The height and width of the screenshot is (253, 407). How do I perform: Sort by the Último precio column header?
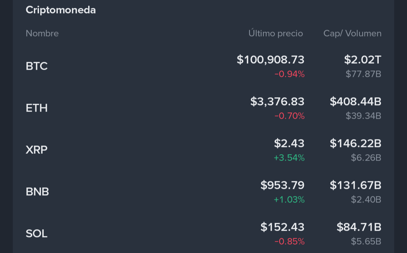click(x=275, y=34)
